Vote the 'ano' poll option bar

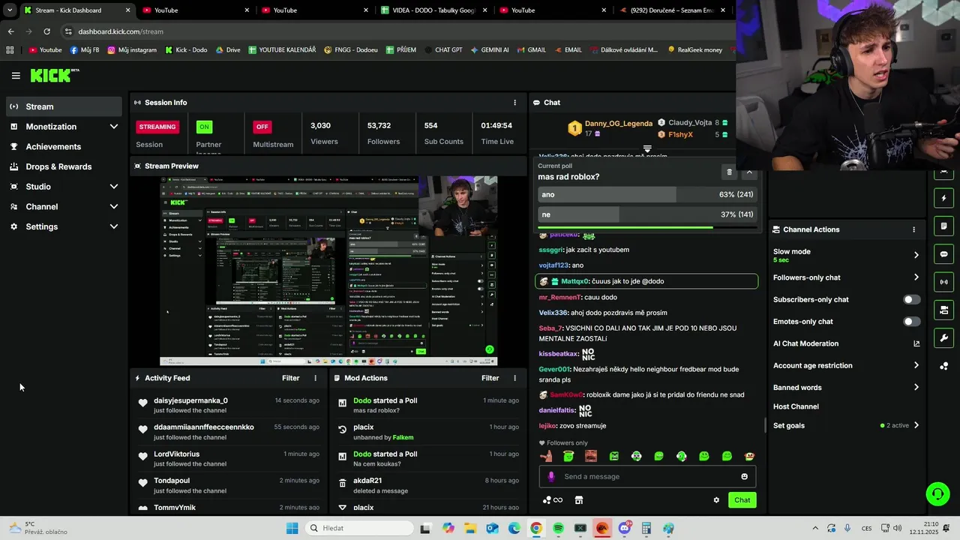[646, 194]
